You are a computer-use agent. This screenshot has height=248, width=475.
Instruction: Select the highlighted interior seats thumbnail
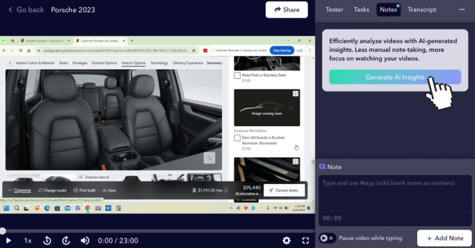click(x=204, y=178)
